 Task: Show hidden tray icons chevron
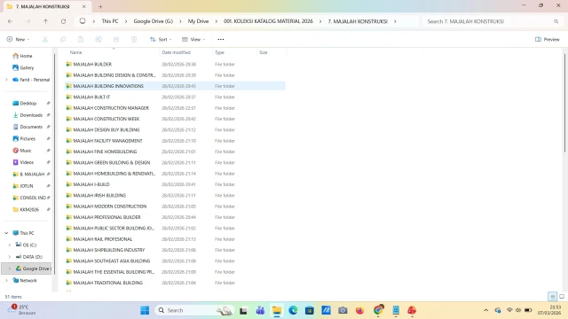point(485,310)
